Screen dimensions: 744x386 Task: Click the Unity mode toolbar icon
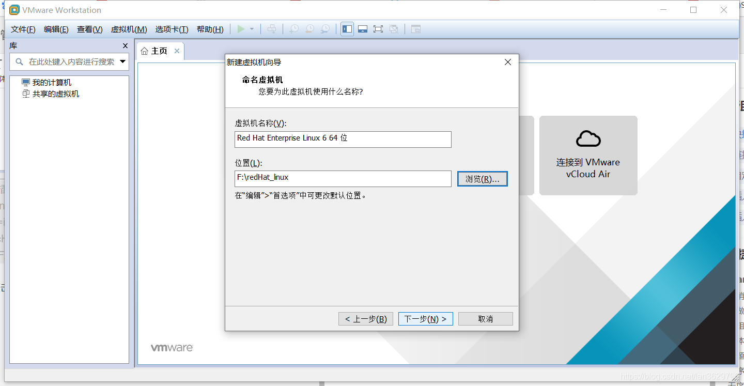[394, 29]
